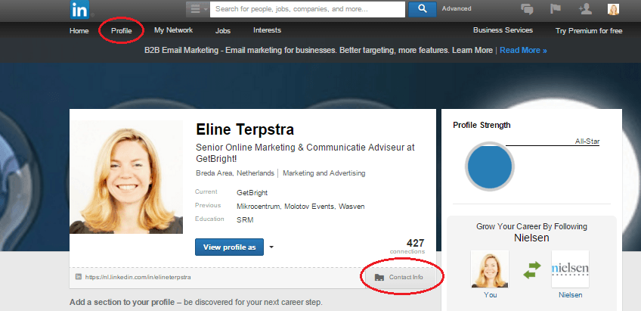Click the add connections person icon
Image resolution: width=641 pixels, height=311 pixels.
click(x=584, y=9)
